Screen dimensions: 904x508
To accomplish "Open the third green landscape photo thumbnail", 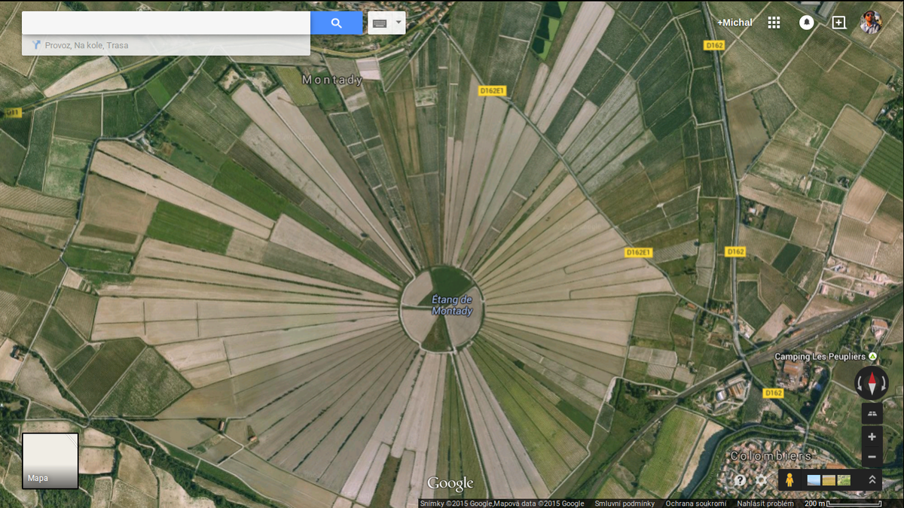I will tap(844, 480).
